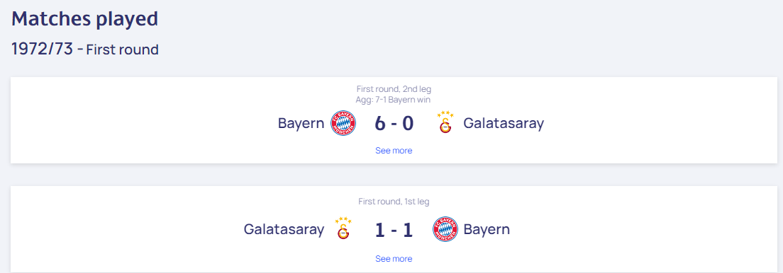Select the Galatasaray crest in the 1-1 match
Viewport: 783px width, 273px height.
tap(343, 228)
